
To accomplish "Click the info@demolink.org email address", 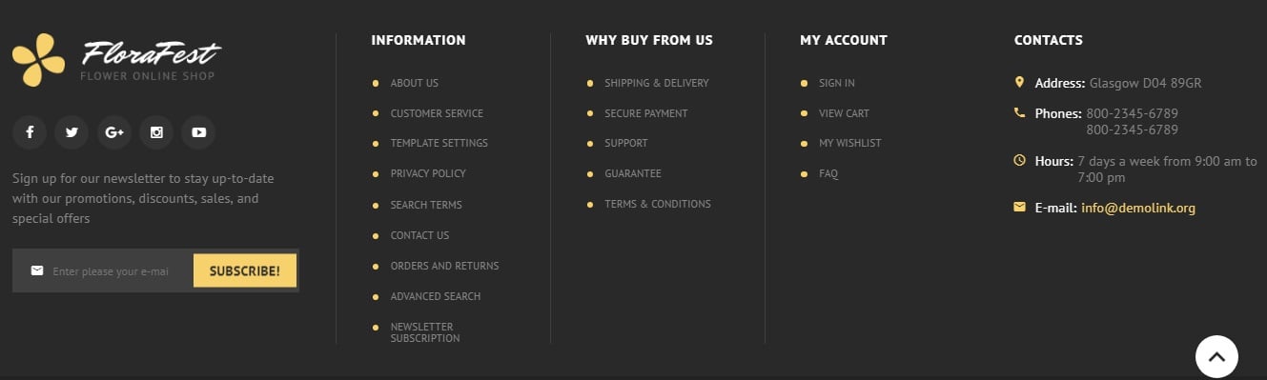I will [1137, 208].
